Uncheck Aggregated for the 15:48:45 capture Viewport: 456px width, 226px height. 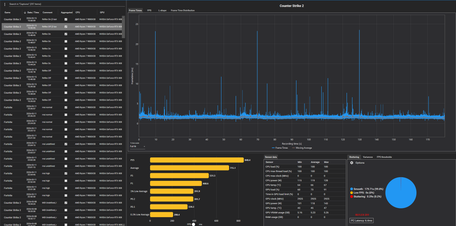tap(66, 34)
